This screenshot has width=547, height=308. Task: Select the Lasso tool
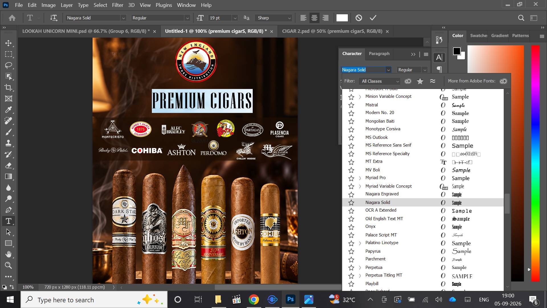point(8,65)
